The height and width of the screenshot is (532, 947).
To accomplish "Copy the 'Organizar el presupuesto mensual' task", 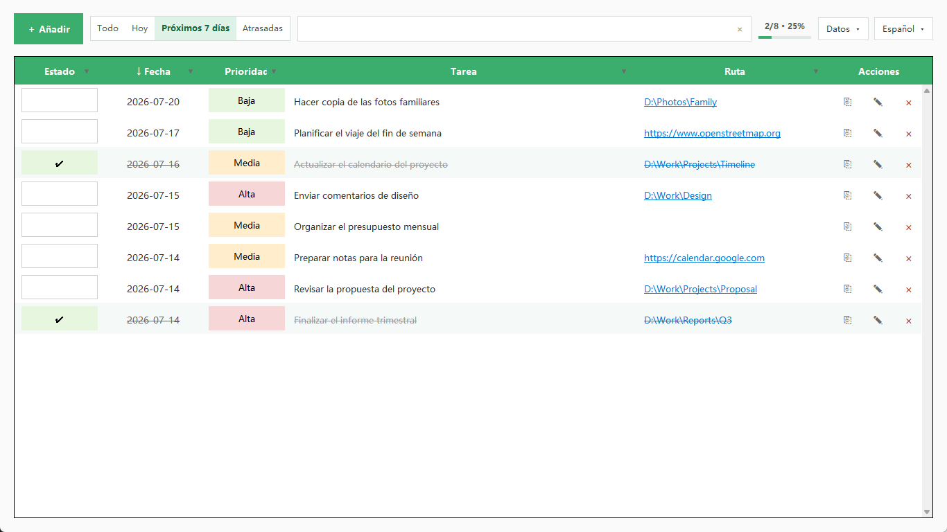I will coord(847,227).
